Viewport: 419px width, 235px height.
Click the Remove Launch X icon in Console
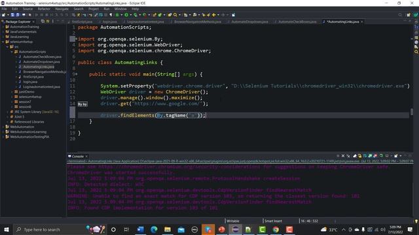click(x=343, y=156)
